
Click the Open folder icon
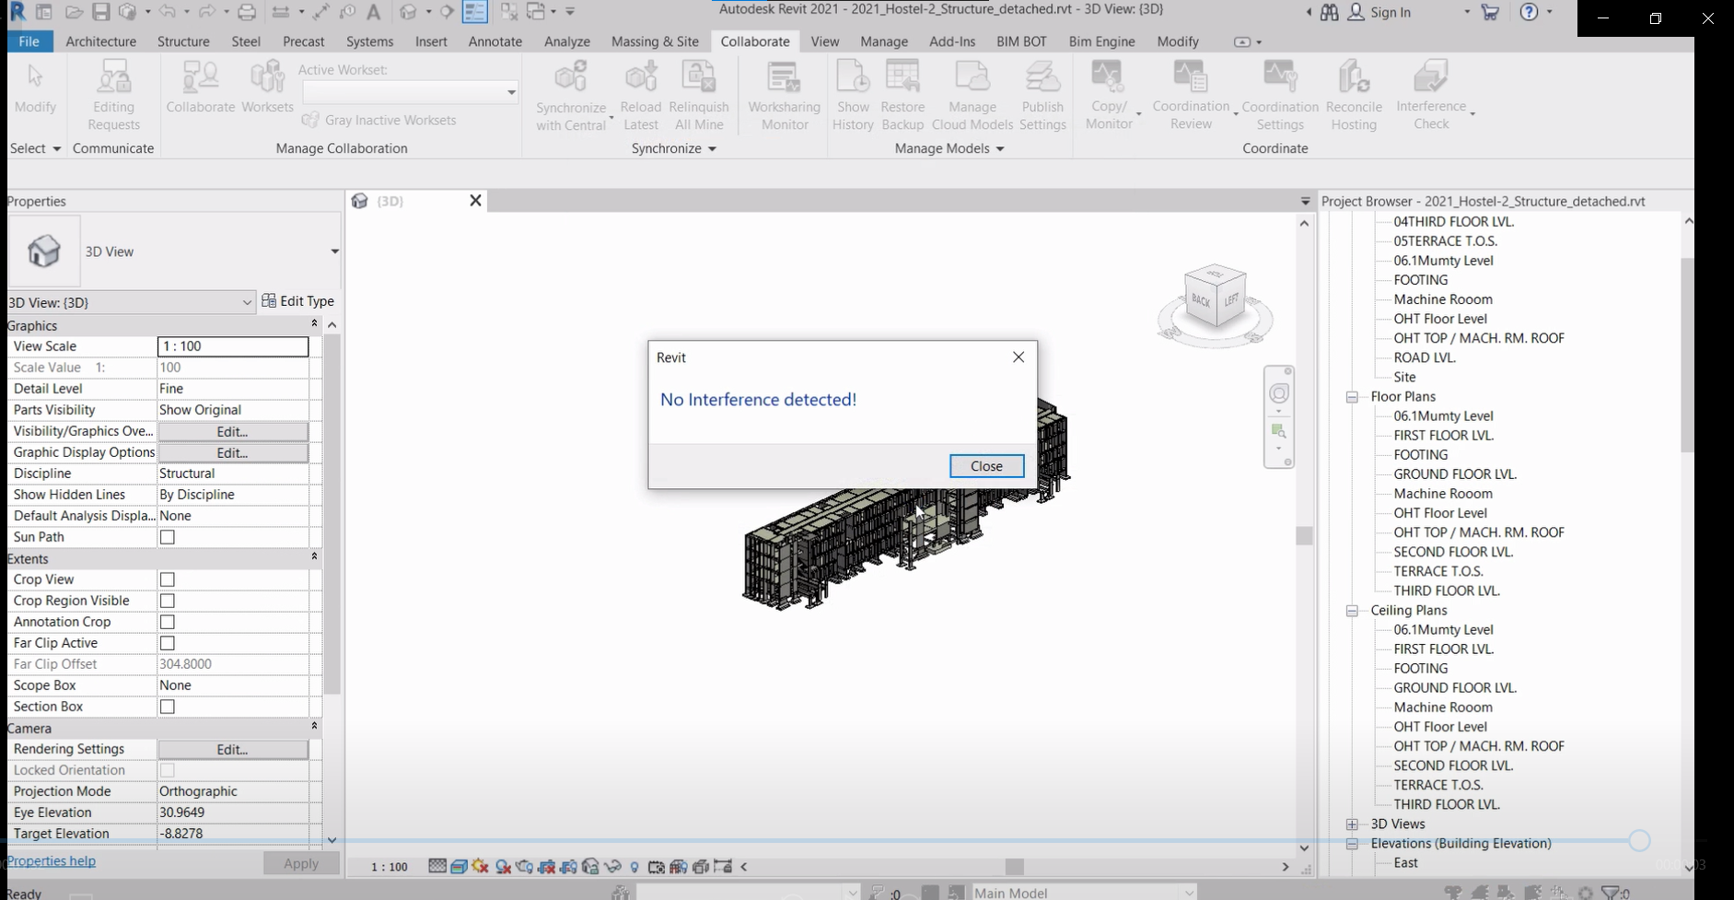(x=75, y=12)
